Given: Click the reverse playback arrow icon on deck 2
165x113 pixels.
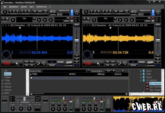Looking at the screenshot, I should point(119,63).
